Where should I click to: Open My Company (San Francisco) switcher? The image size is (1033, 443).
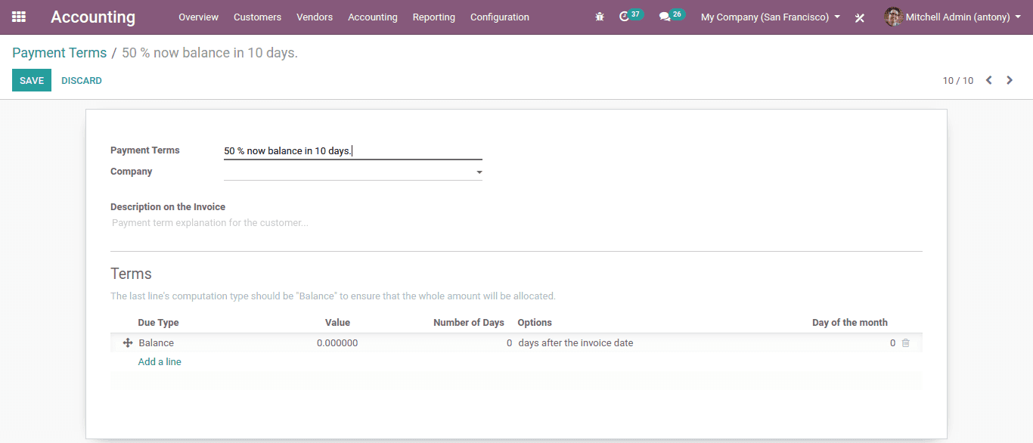pyautogui.click(x=771, y=17)
